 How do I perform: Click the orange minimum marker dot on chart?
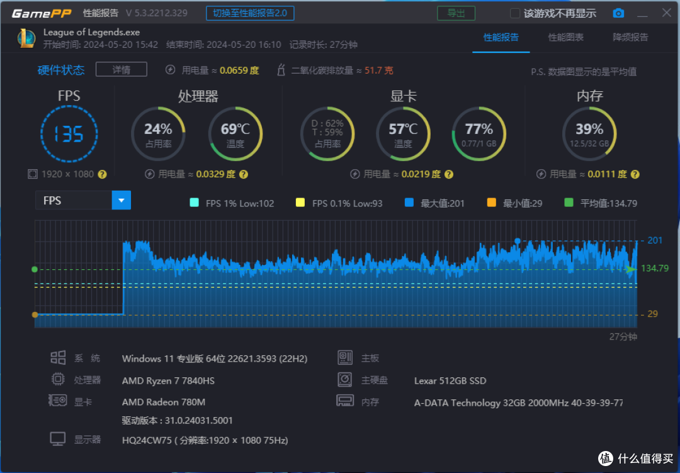(x=35, y=315)
